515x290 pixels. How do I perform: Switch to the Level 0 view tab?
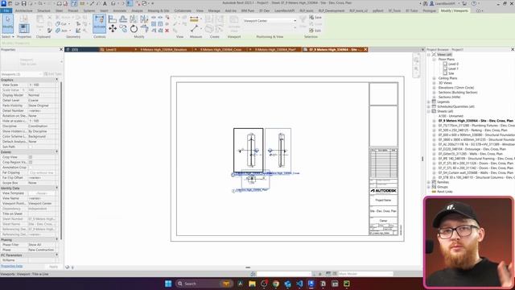111,50
